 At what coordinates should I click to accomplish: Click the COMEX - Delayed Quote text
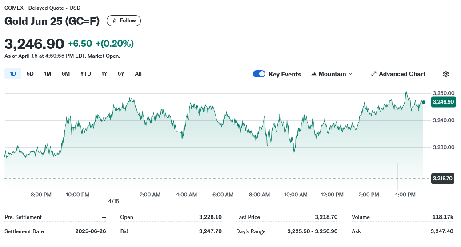tap(34, 8)
